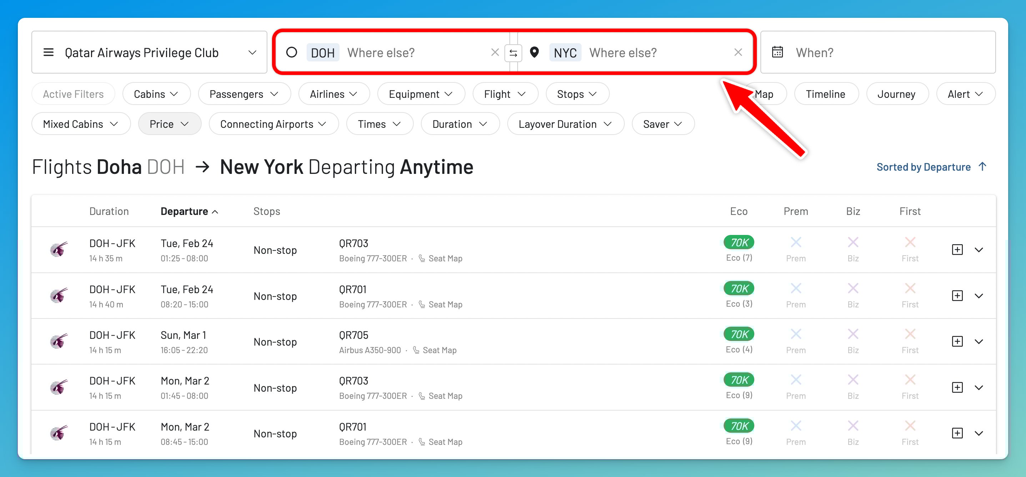The image size is (1026, 477).
Task: Switch to the Timeline view
Action: [x=826, y=94]
